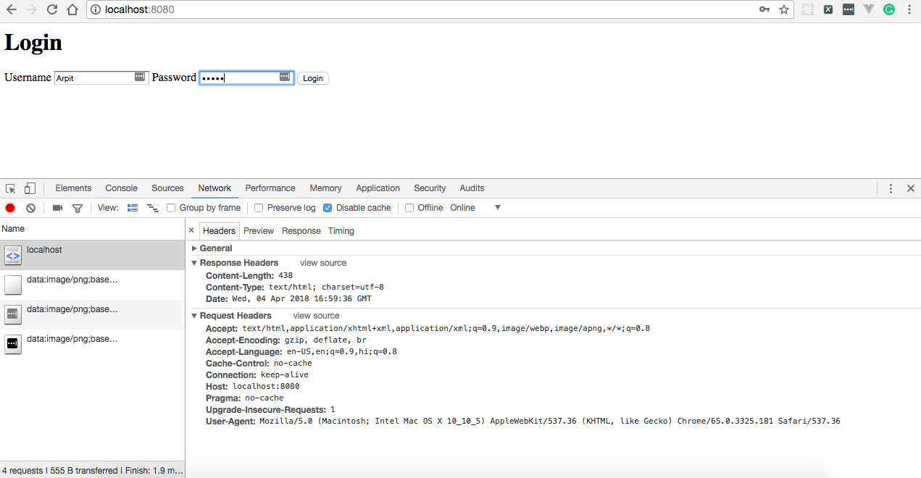Open DevTools three-dot customize menu
The height and width of the screenshot is (478, 921).
coord(891,188)
